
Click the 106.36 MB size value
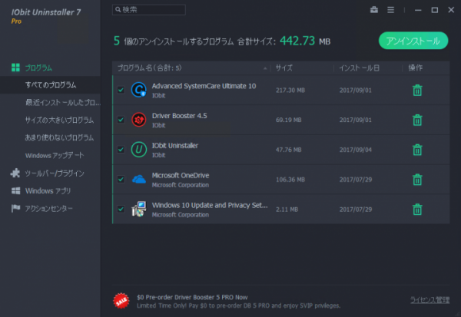[290, 180]
